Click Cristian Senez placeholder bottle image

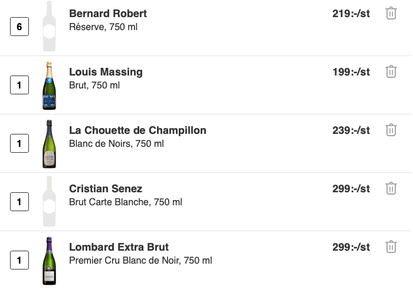tap(49, 202)
